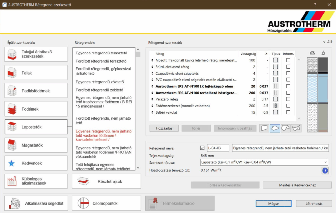
Task: Click the blue info icon near U-value
Action: click(x=325, y=171)
